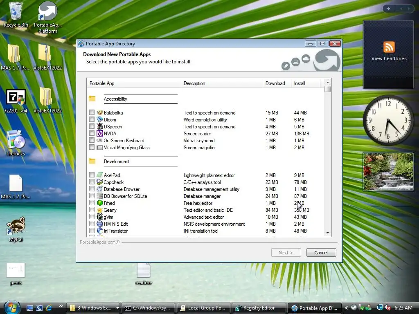Show hidden tray icons arrow
The height and width of the screenshot is (314, 419).
tap(347, 307)
